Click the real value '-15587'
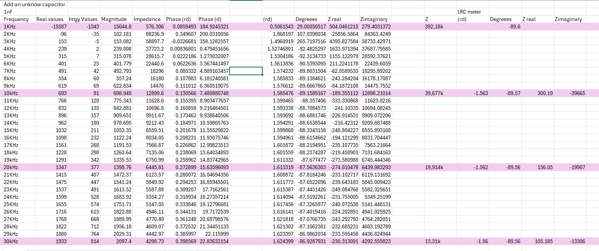Image resolution: width=599 pixels, height=251 pixels. (x=59, y=27)
